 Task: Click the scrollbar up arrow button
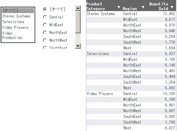(78, 8)
